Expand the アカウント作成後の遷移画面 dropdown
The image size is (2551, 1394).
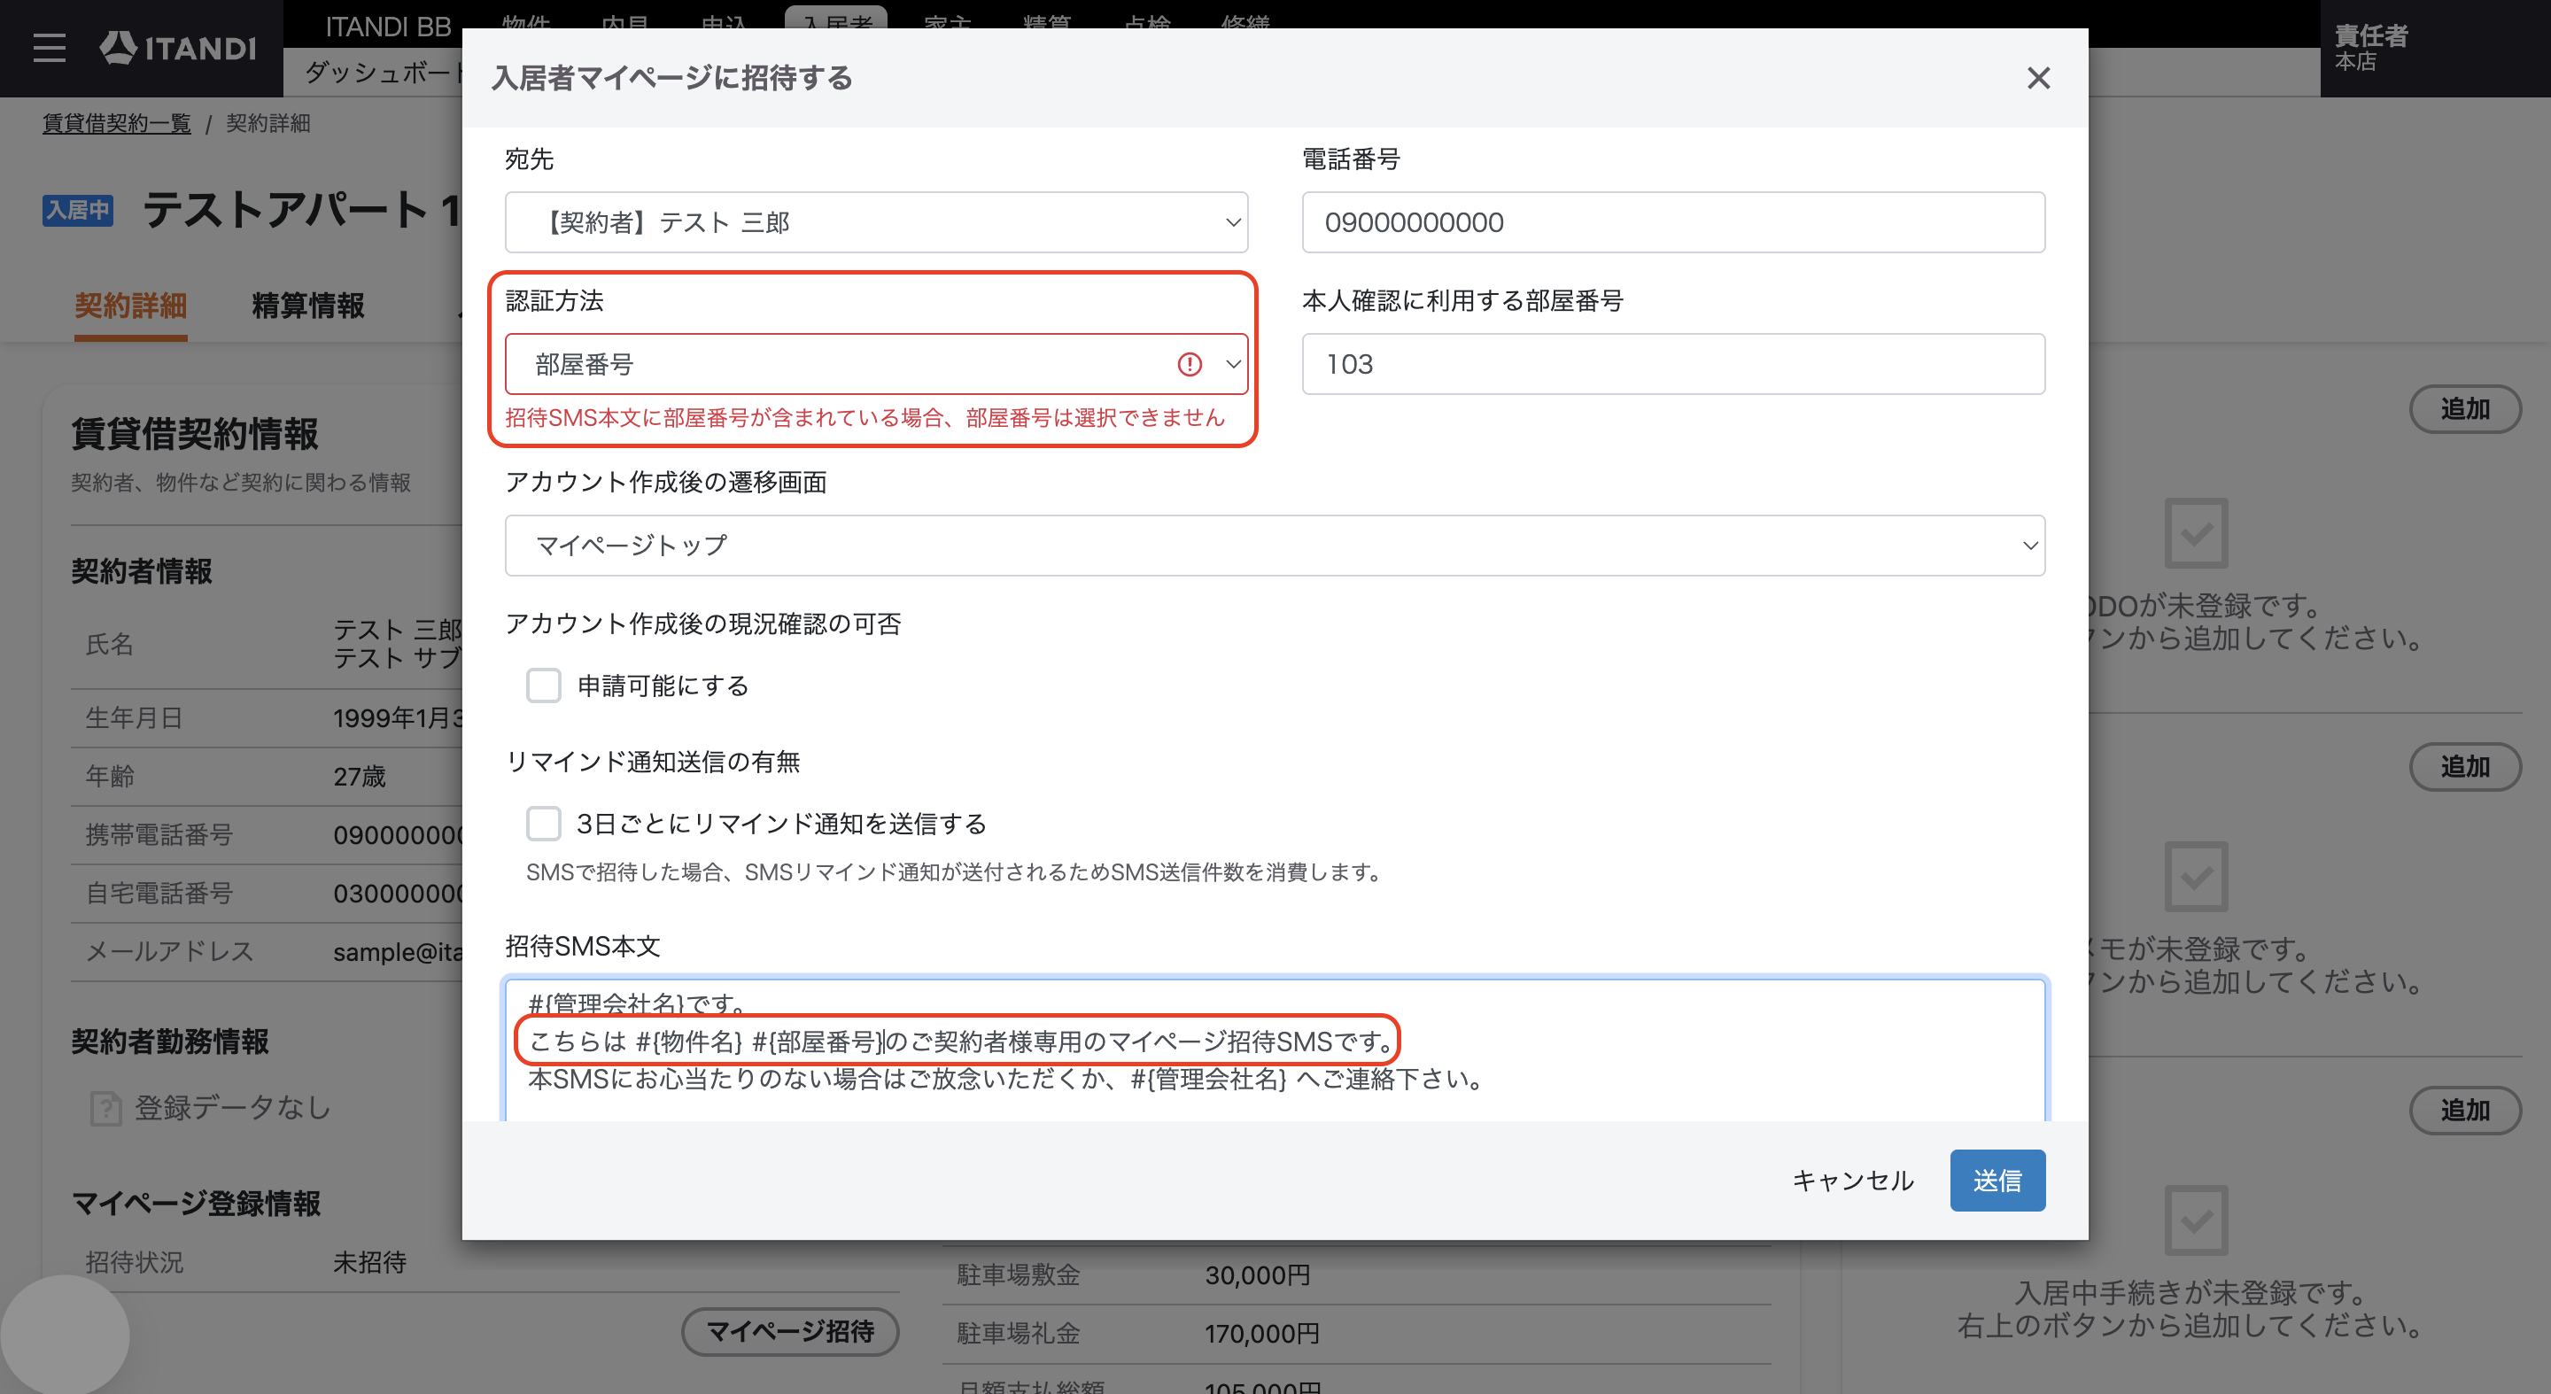click(1275, 546)
